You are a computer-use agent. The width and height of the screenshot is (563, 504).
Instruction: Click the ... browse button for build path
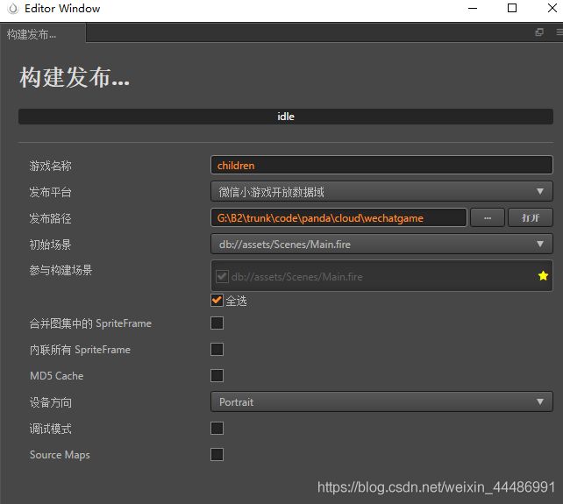click(488, 218)
